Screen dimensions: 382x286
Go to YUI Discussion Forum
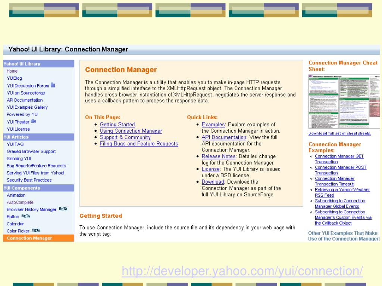[28, 86]
